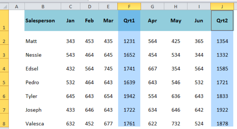Screen dimensions: 237x129
Task: Click the Salesperson header cell
Action: point(43,21)
